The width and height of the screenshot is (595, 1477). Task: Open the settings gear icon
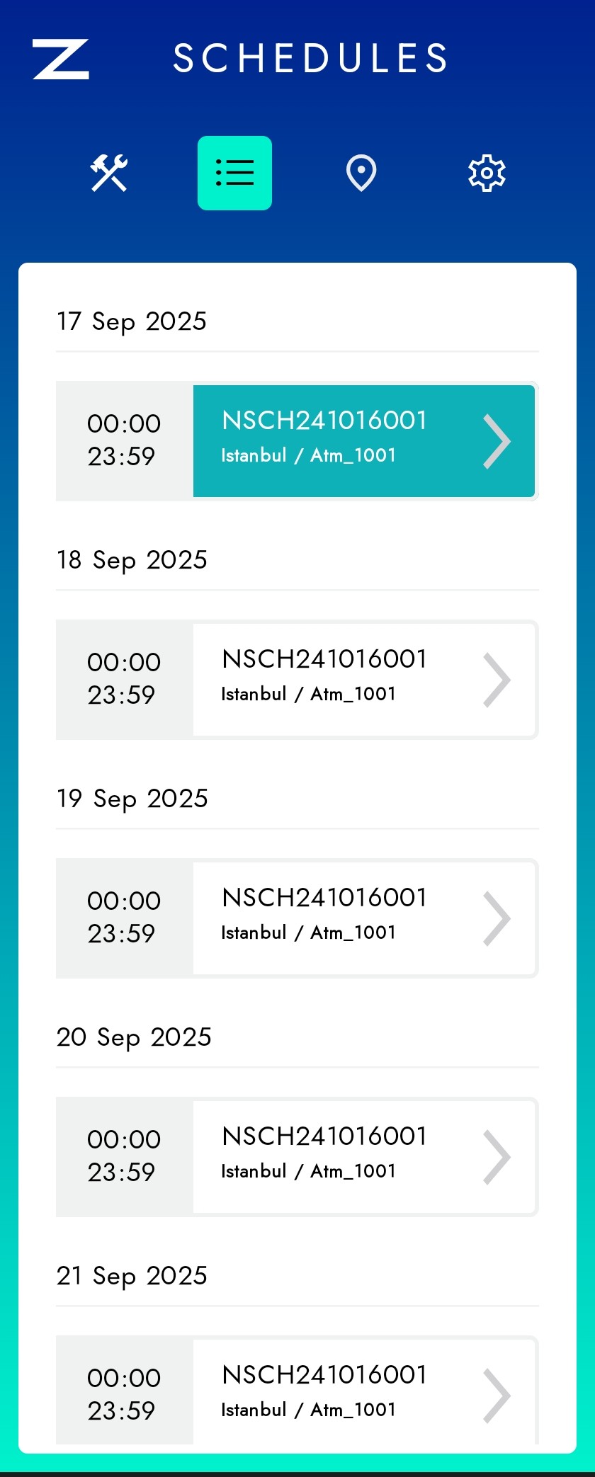487,173
